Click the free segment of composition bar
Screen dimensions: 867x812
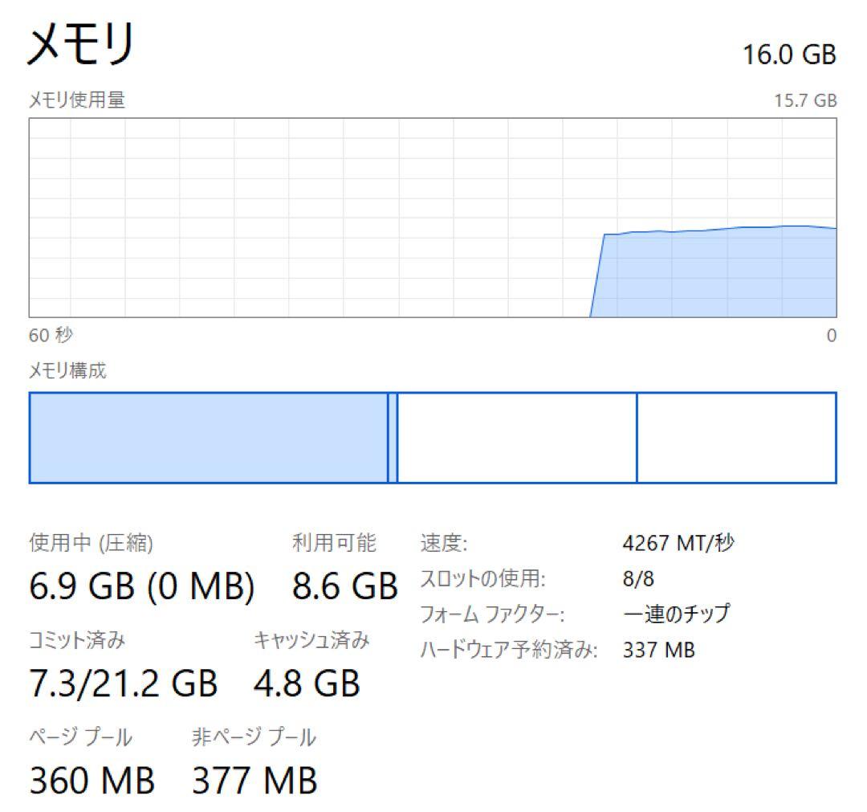click(739, 438)
